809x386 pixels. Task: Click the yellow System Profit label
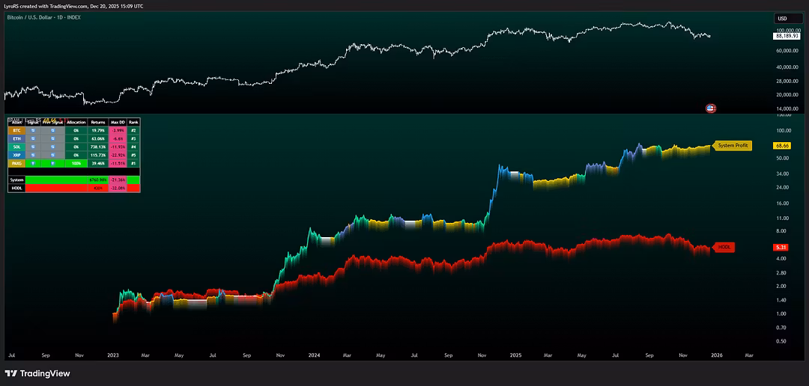[x=733, y=146]
